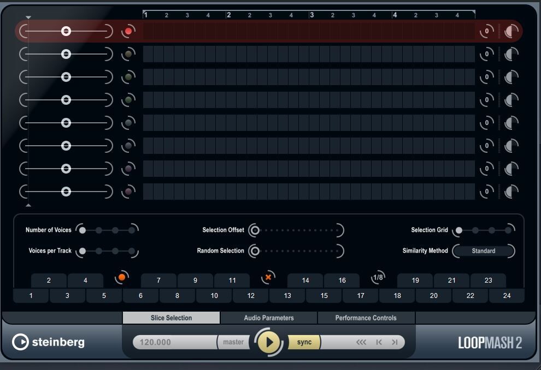Toggle the sync button
Image resolution: width=541 pixels, height=370 pixels.
(304, 342)
